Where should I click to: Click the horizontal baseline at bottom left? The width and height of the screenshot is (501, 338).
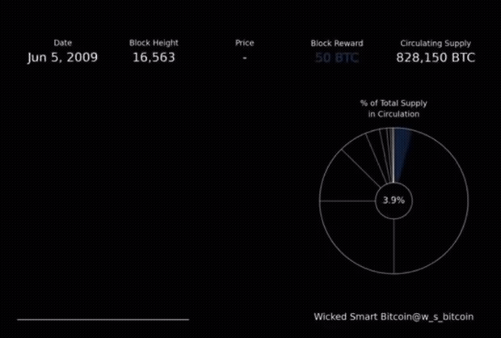click(103, 319)
